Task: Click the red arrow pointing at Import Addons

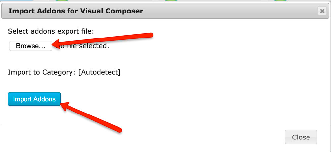Action: 91,117
